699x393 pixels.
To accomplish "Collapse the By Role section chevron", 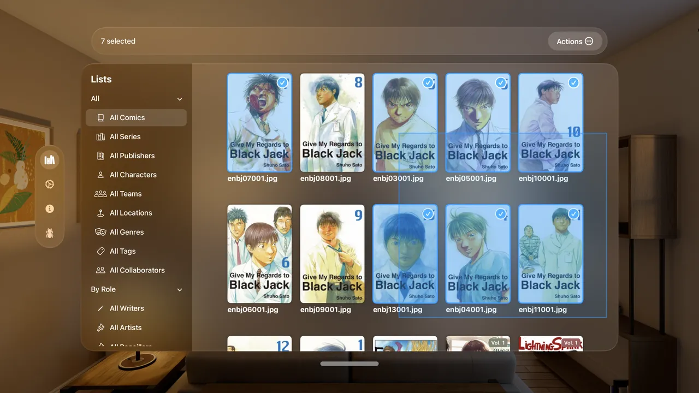I will 180,290.
